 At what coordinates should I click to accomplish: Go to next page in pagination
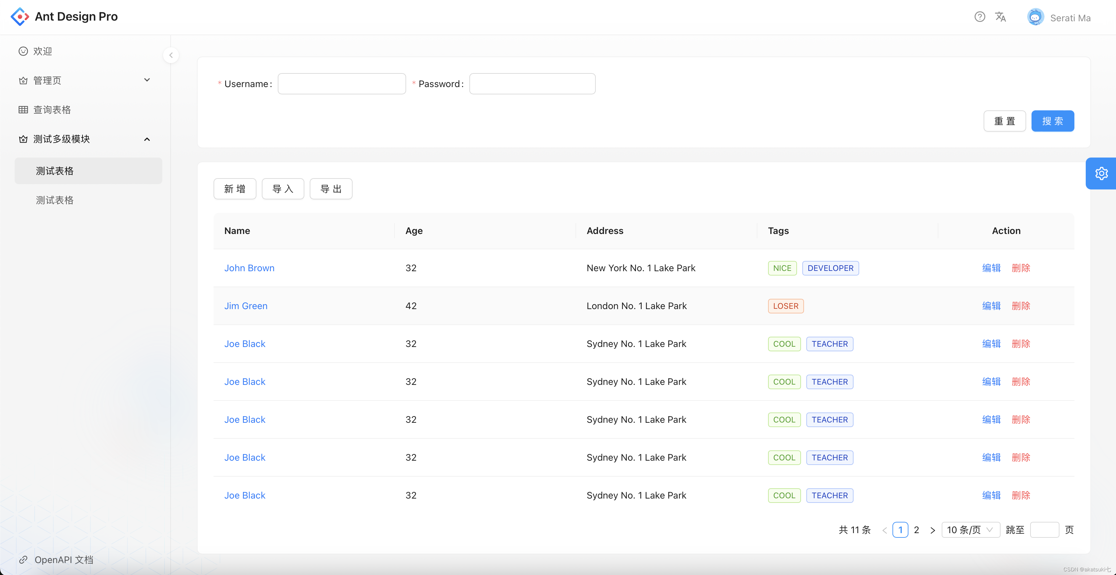pyautogui.click(x=932, y=530)
